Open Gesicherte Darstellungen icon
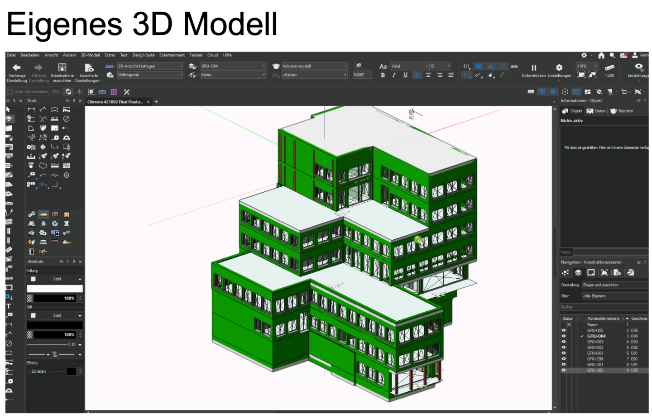This screenshot has width=652, height=418. (x=89, y=67)
